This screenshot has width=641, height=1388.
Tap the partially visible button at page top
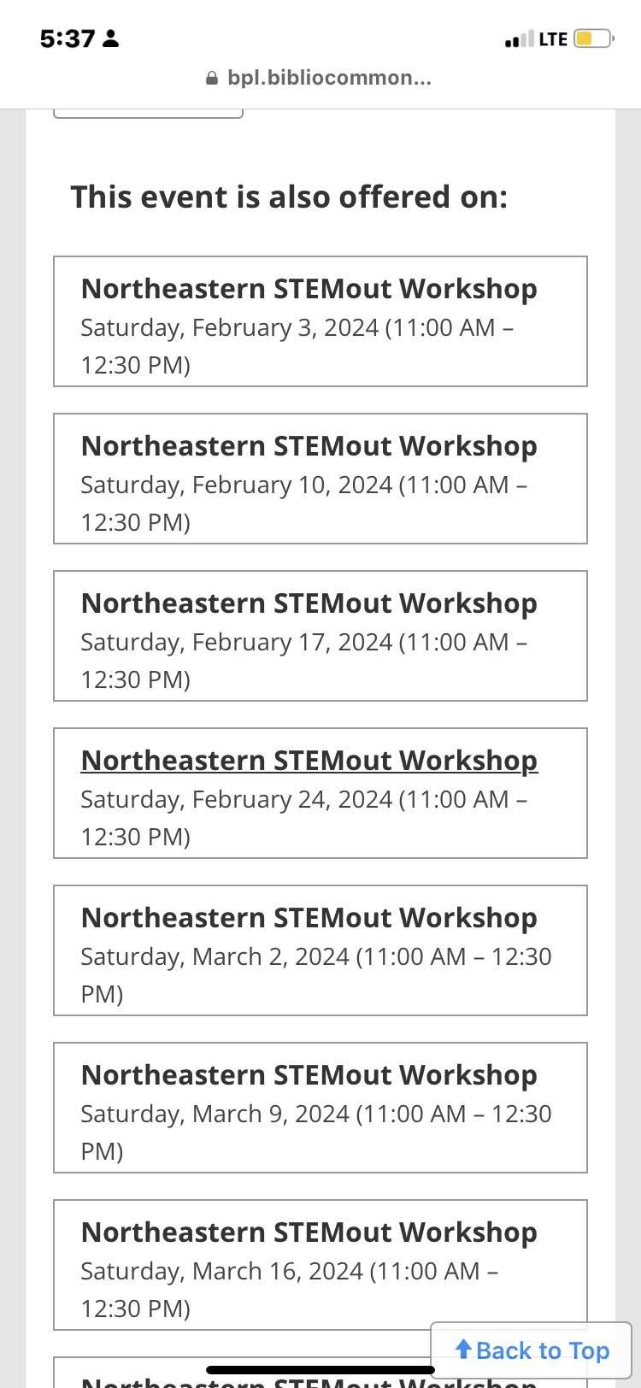(149, 113)
